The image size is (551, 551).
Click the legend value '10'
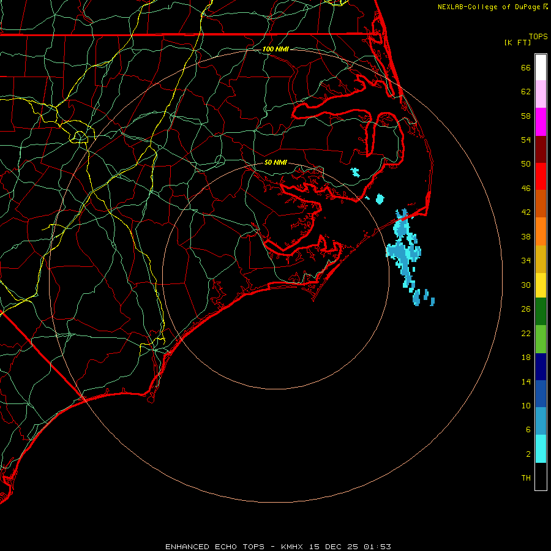click(x=526, y=406)
